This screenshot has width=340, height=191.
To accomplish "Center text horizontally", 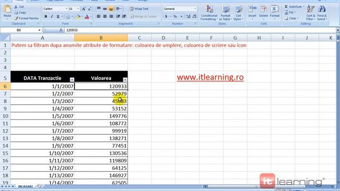I will (105, 16).
